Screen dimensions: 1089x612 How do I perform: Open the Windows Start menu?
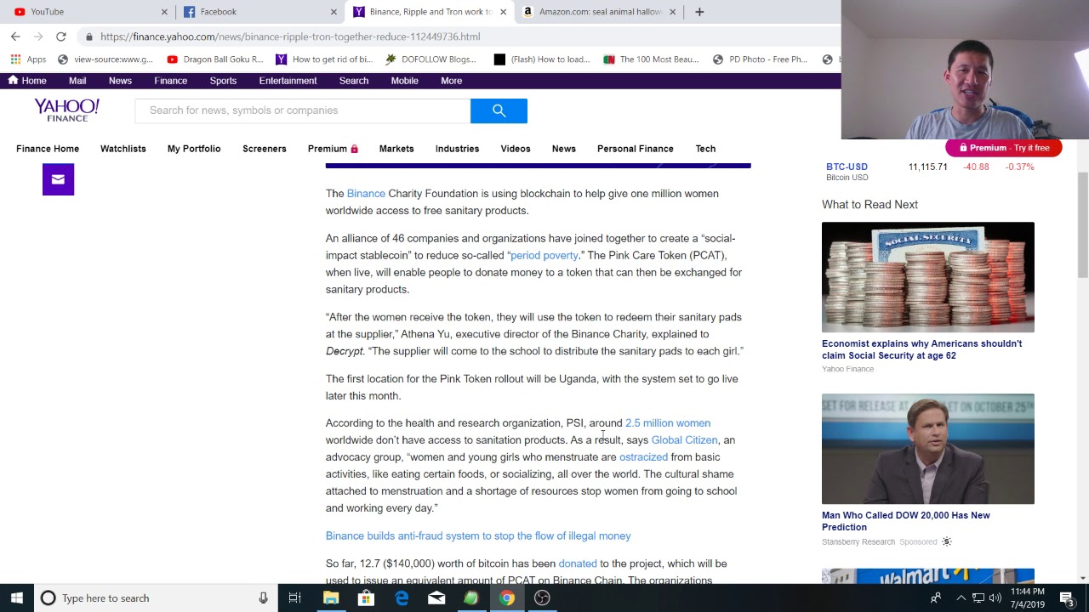pyautogui.click(x=16, y=598)
